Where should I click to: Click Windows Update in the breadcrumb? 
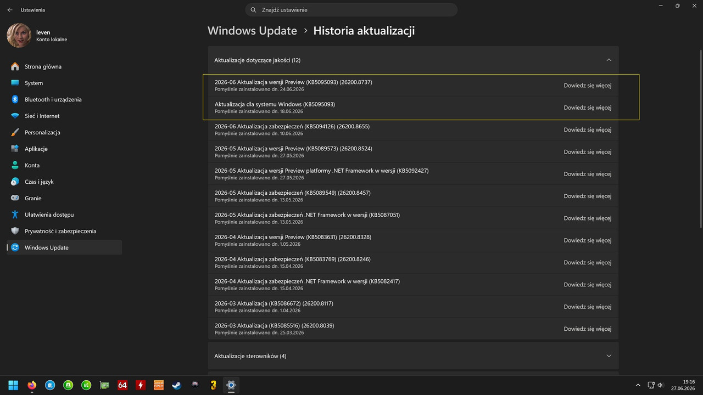[x=252, y=31]
